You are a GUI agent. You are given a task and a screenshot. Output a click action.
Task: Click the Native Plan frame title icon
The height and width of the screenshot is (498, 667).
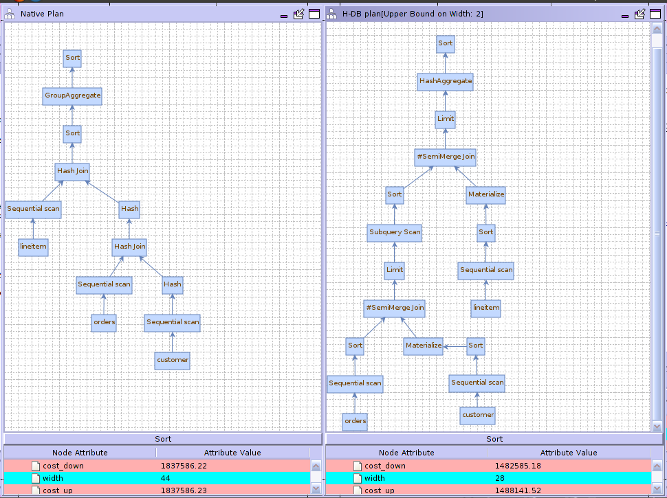(10, 14)
